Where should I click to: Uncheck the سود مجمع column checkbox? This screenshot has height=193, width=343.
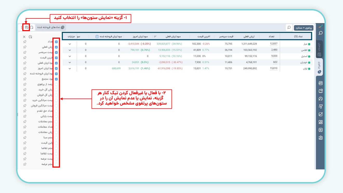pyautogui.click(x=56, y=79)
